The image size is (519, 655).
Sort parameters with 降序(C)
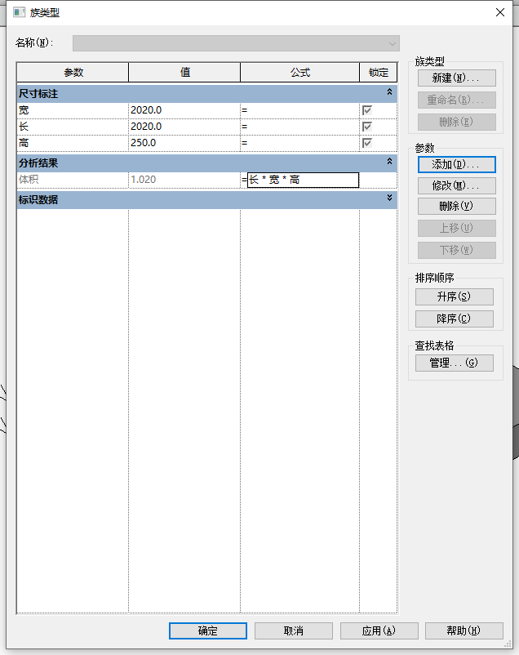click(x=455, y=319)
